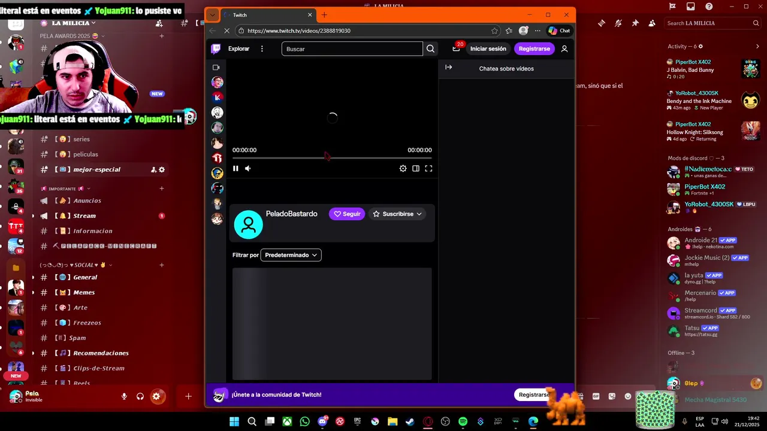
Task: Seek on the Twitch video progress bar
Action: 332,158
